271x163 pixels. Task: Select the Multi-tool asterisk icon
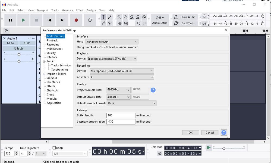tap(110, 23)
